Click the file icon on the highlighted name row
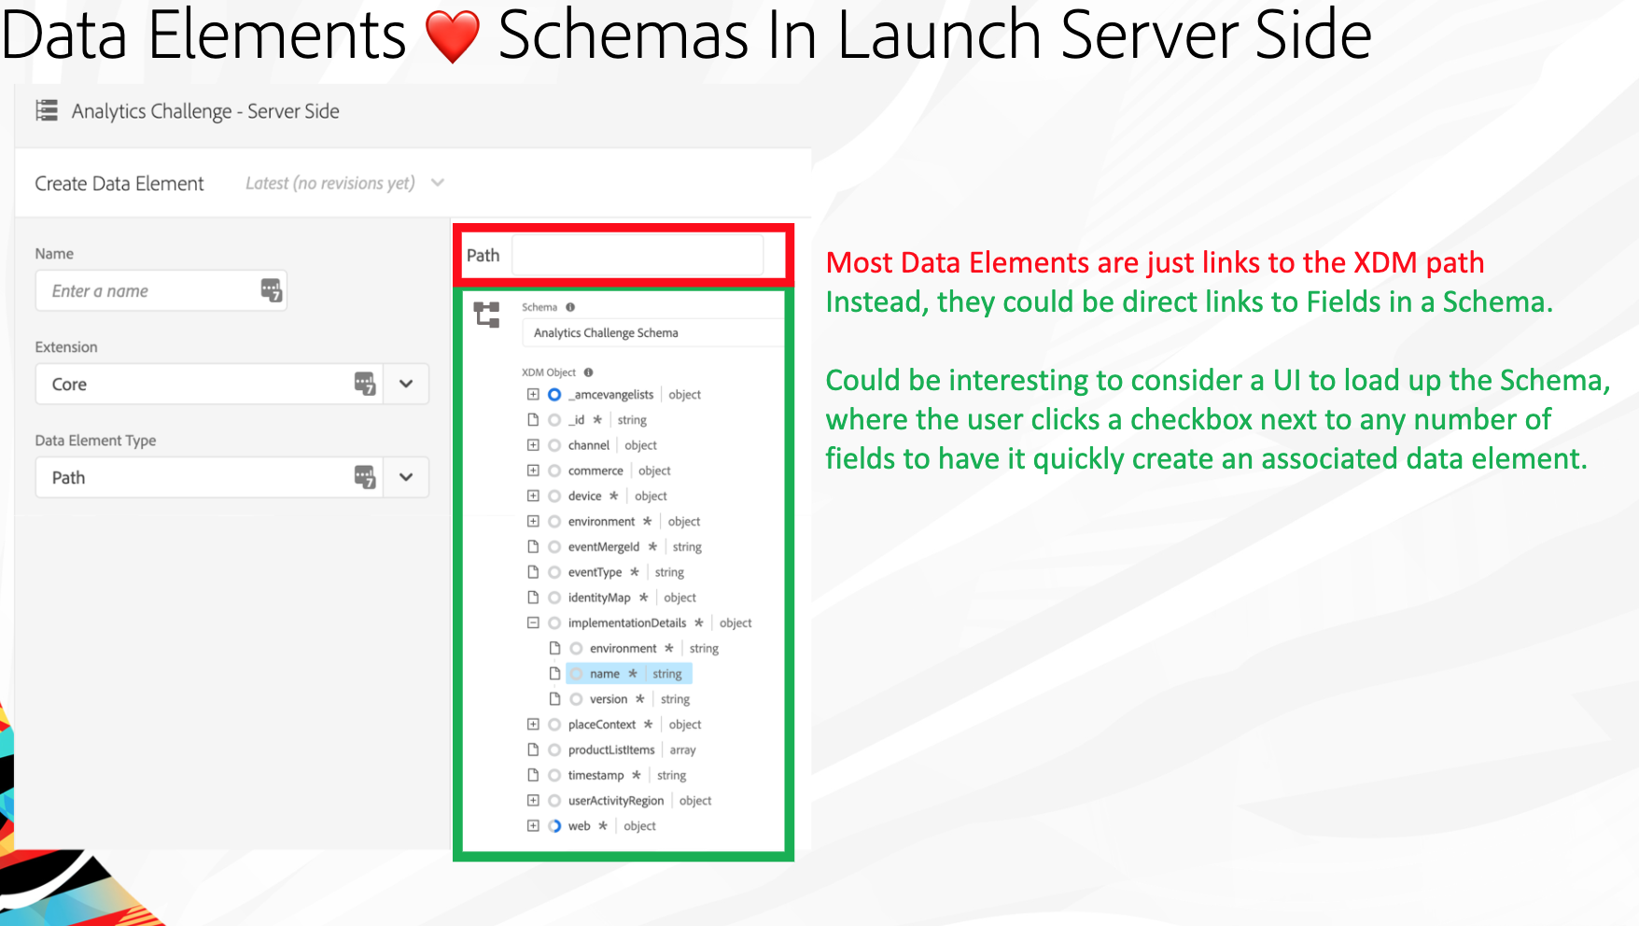Image resolution: width=1639 pixels, height=926 pixels. (x=554, y=674)
